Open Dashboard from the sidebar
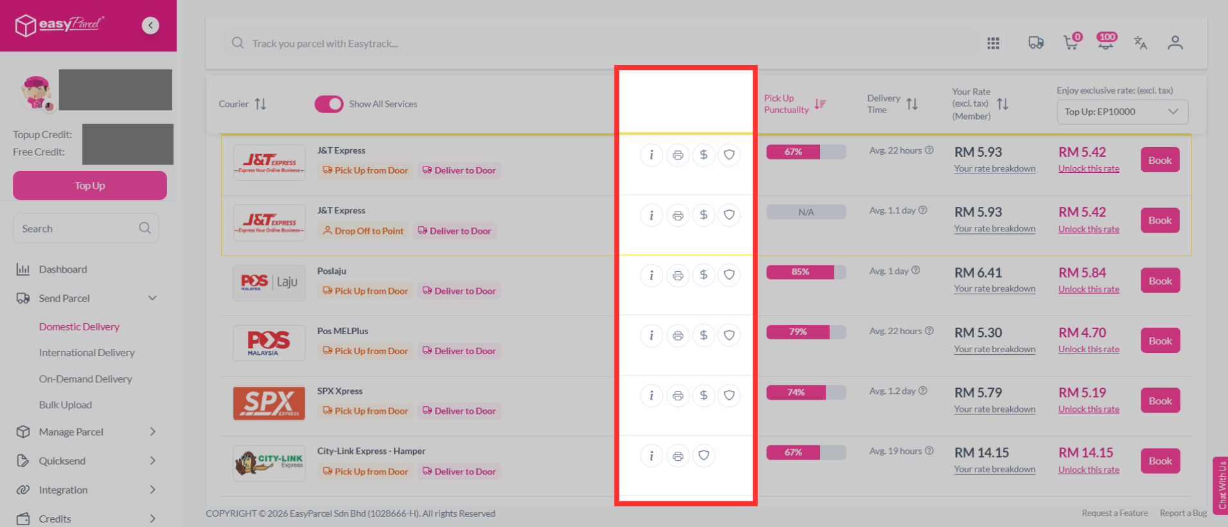The image size is (1228, 527). click(63, 269)
